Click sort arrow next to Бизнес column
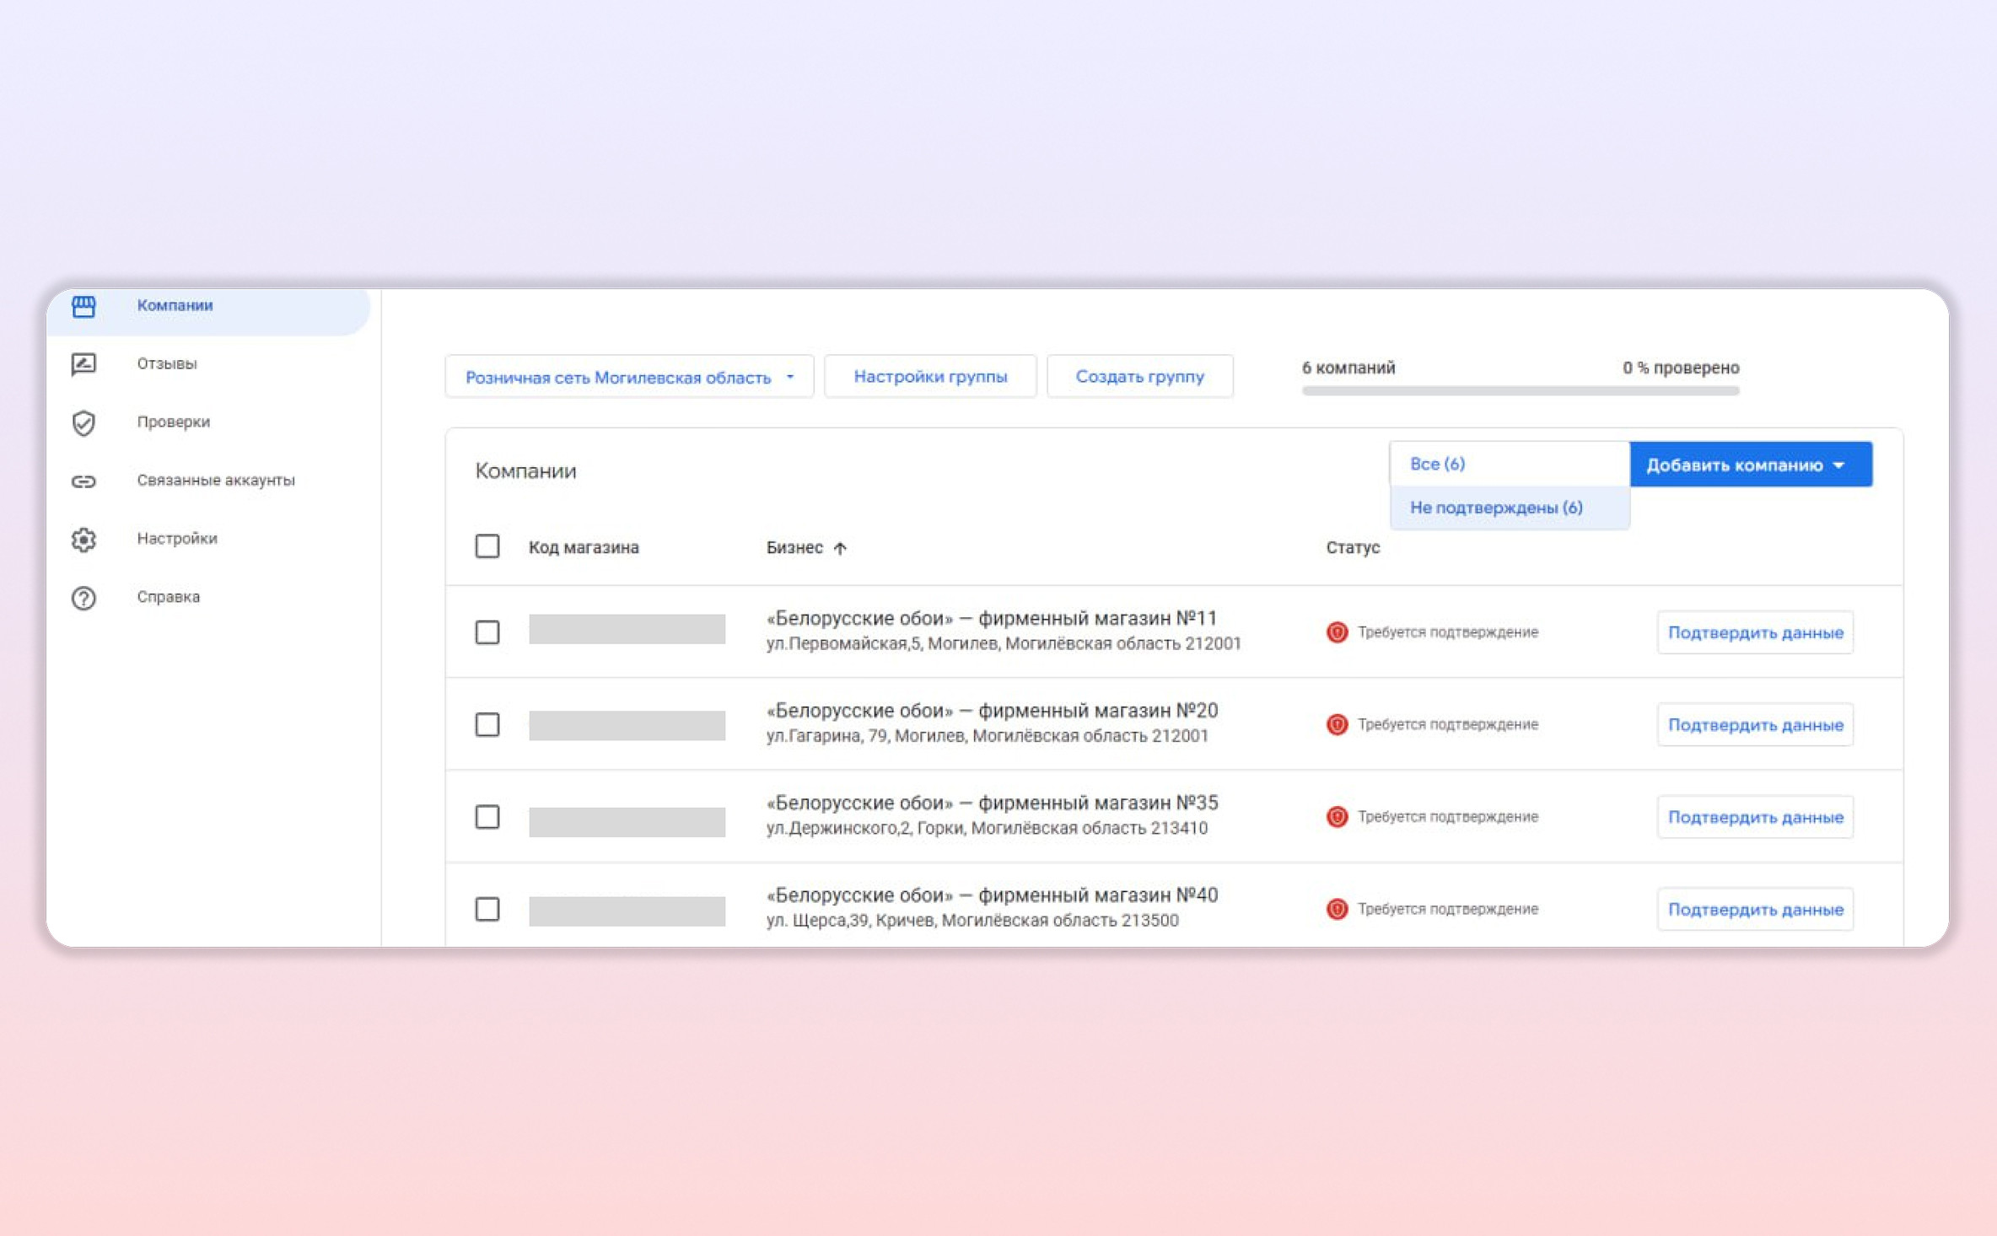Image resolution: width=1997 pixels, height=1236 pixels. 840,548
